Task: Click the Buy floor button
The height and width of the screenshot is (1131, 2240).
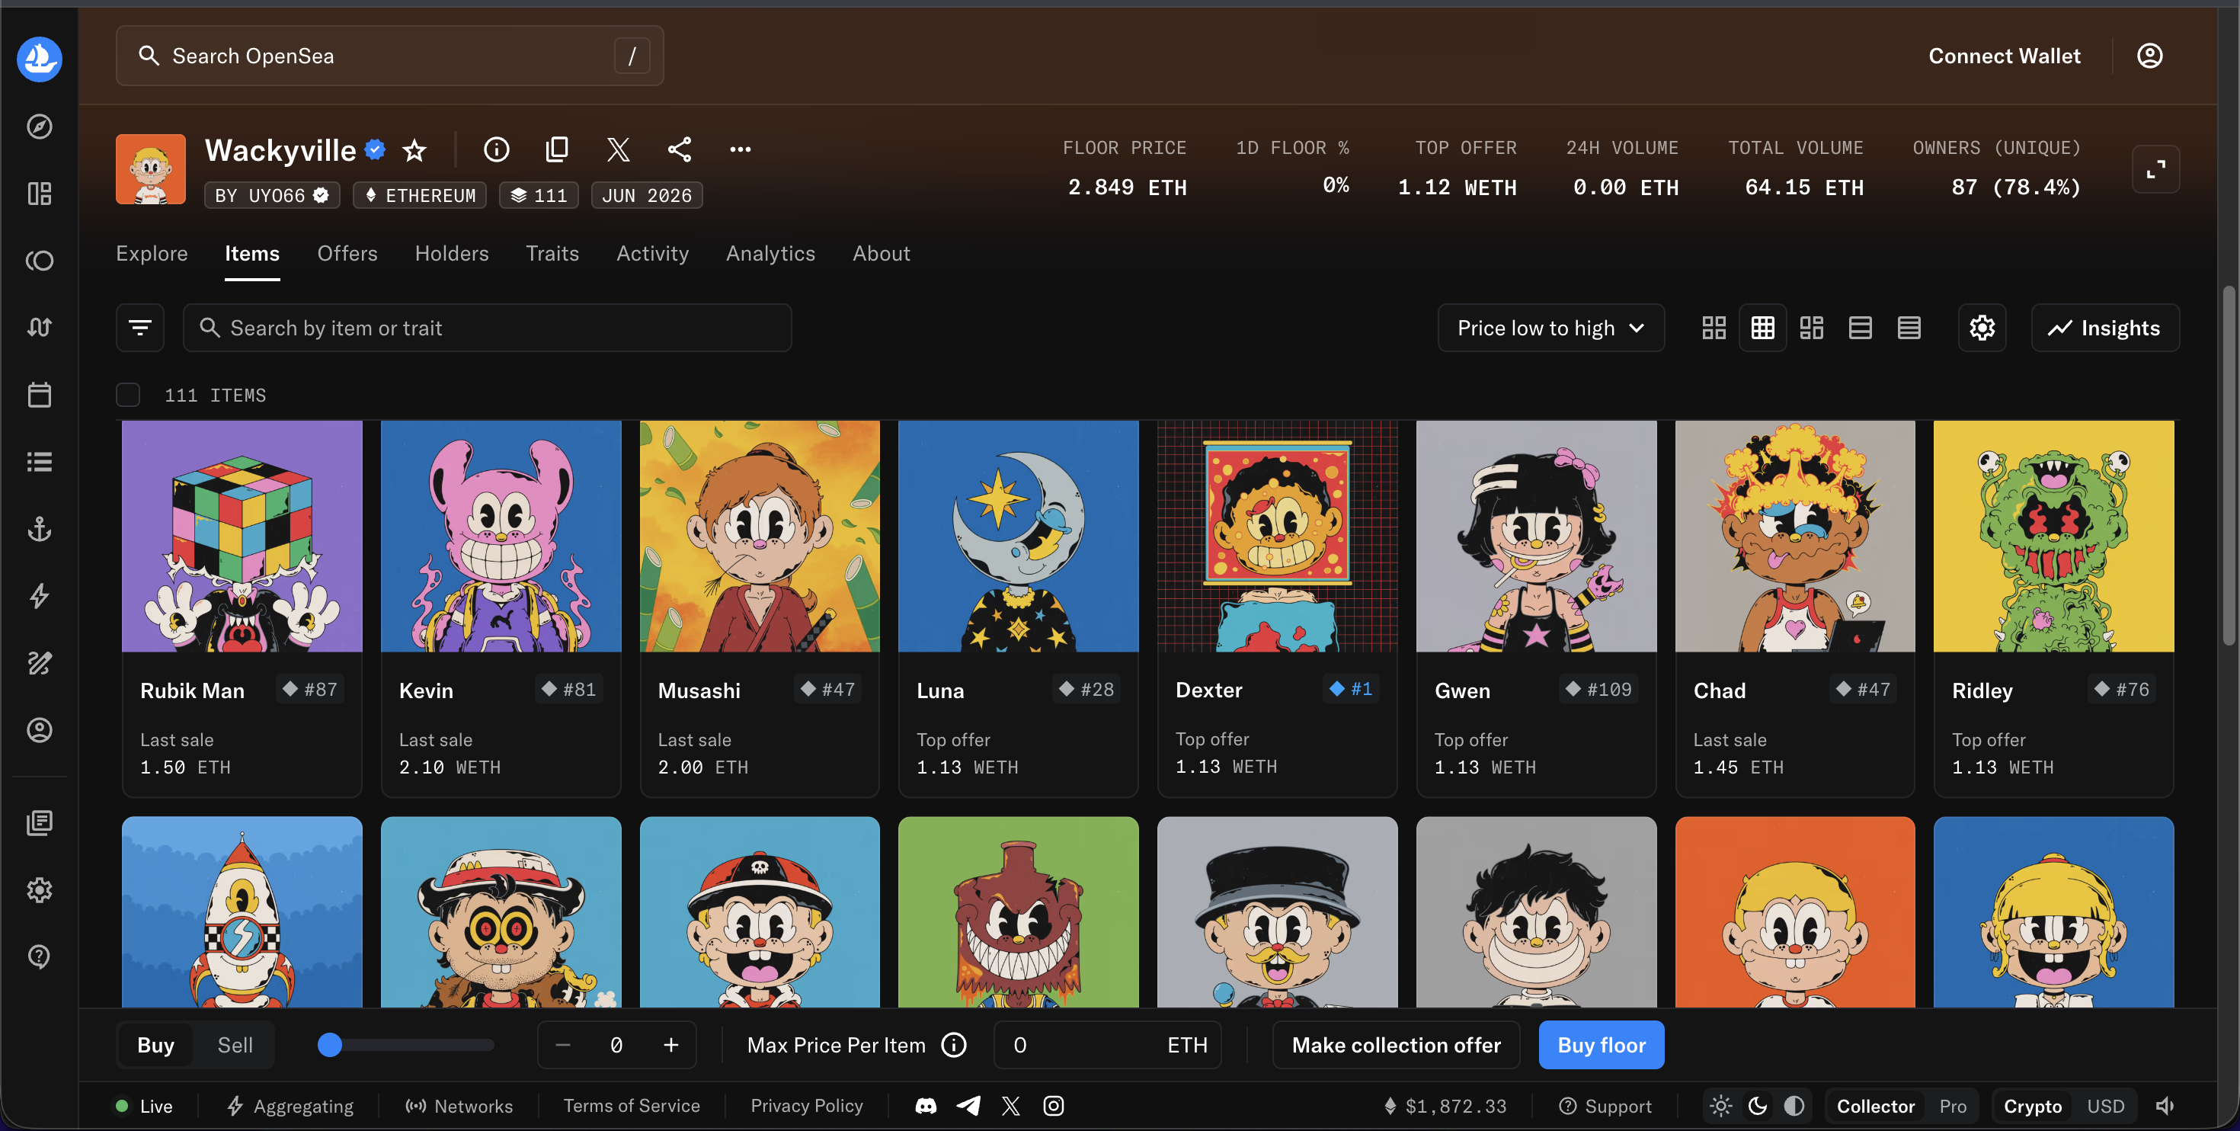Action: point(1601,1045)
